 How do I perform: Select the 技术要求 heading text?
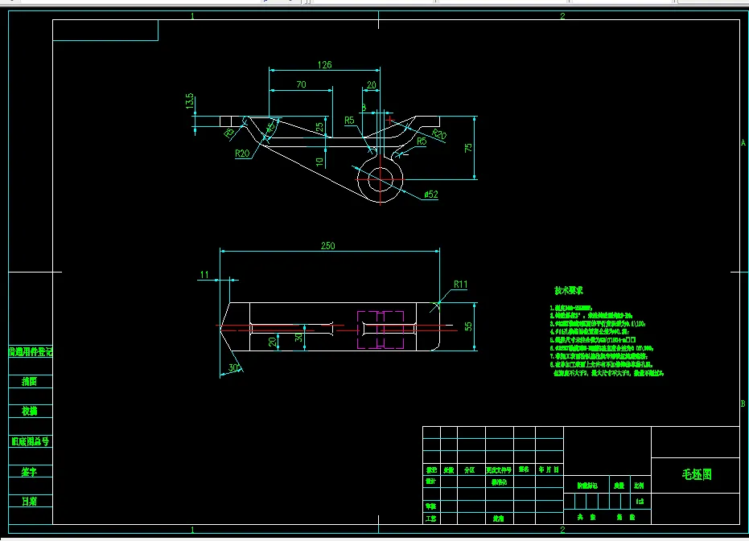coord(569,290)
